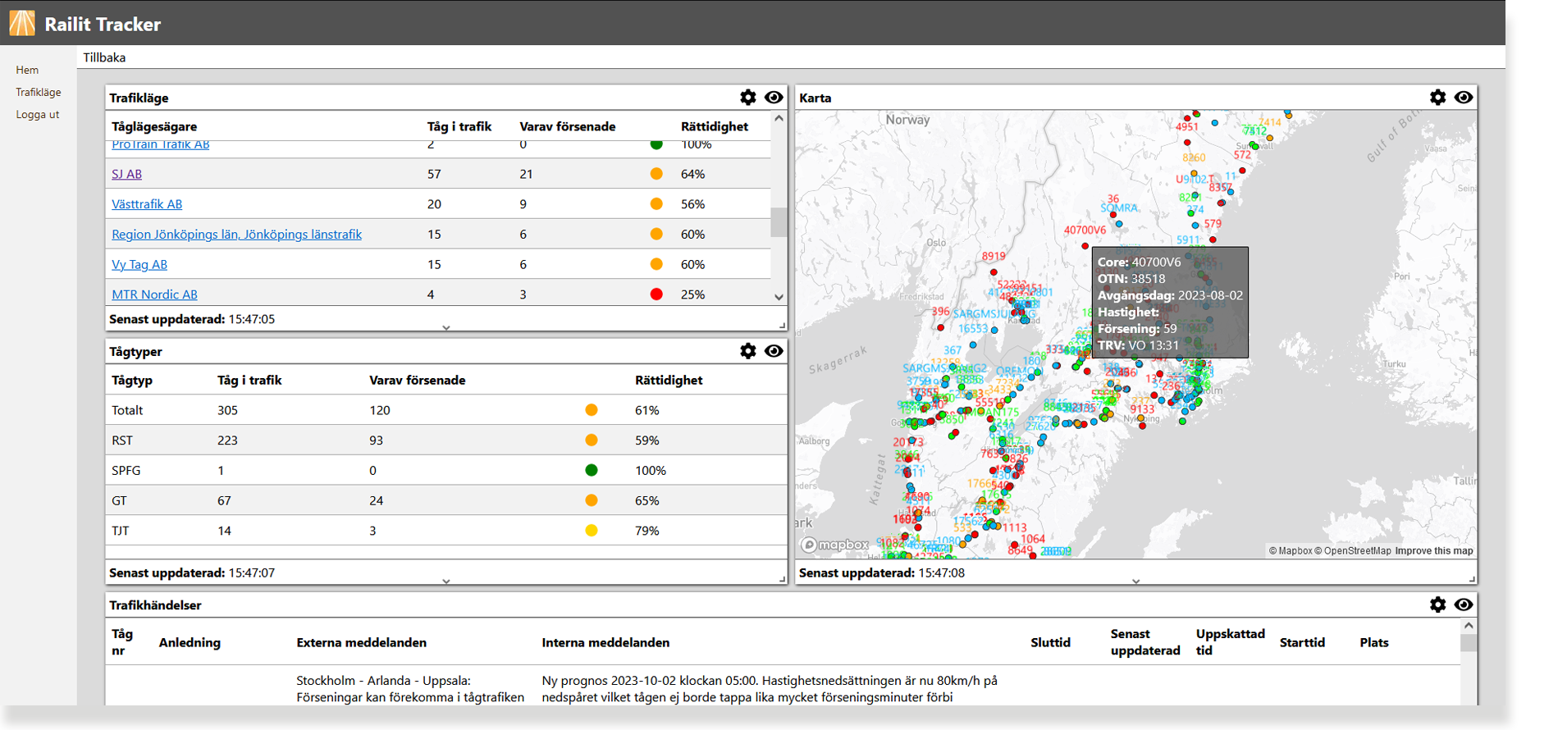Open settings gear of Tågtyper panel

(x=747, y=351)
